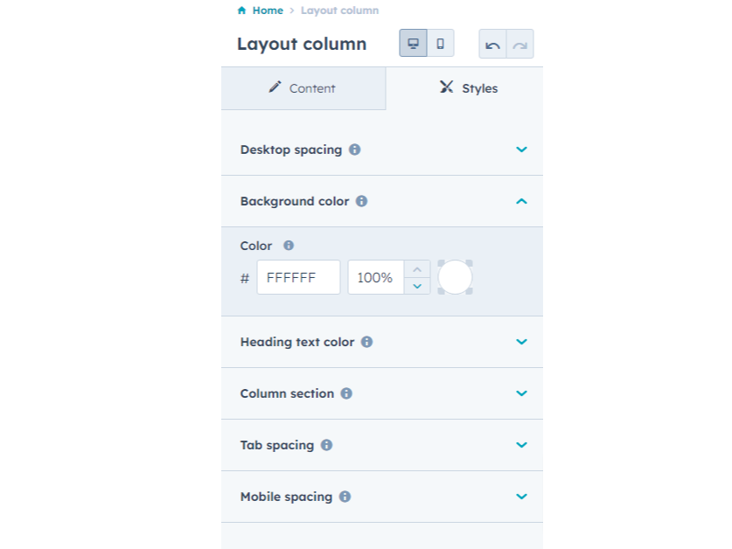This screenshot has height=549, width=732.
Task: Expand the Desktop spacing section
Action: click(x=521, y=149)
